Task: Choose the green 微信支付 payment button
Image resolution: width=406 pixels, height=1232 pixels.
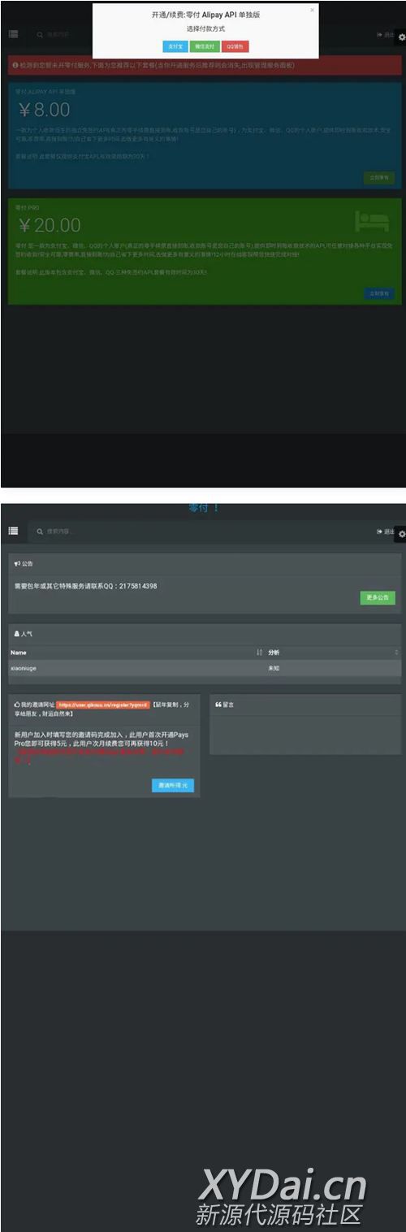Action: click(205, 46)
